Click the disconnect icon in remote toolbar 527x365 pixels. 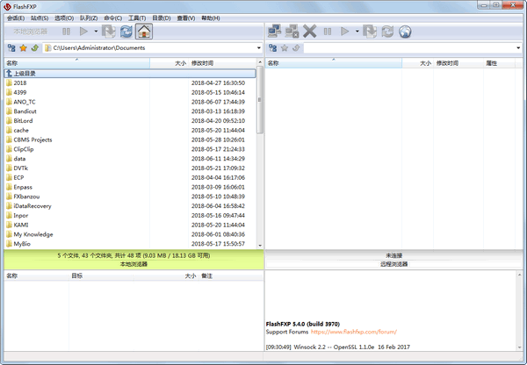tap(292, 31)
